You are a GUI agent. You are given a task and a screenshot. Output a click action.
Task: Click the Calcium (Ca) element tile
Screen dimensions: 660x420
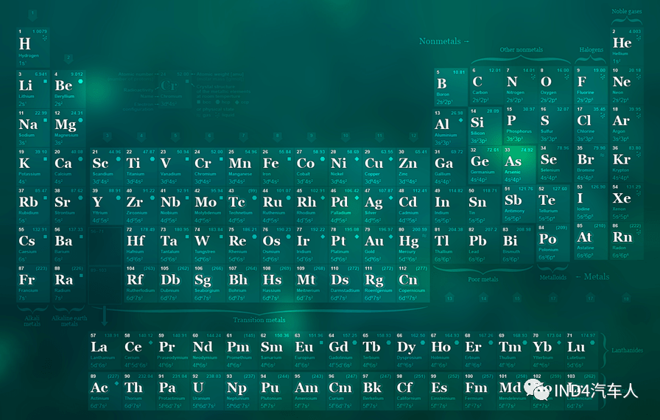pyautogui.click(x=69, y=167)
